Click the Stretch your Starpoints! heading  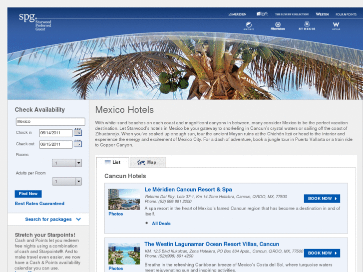click(x=45, y=235)
